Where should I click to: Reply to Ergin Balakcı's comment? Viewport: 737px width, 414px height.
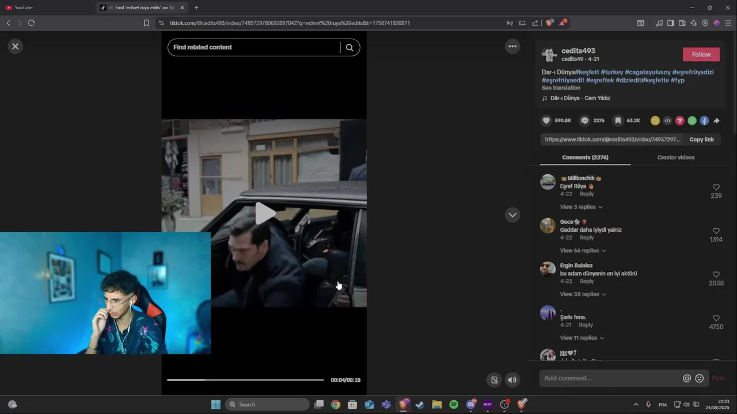coord(586,281)
